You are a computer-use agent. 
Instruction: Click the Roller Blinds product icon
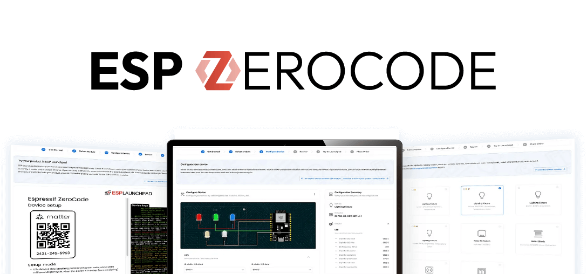point(538,235)
